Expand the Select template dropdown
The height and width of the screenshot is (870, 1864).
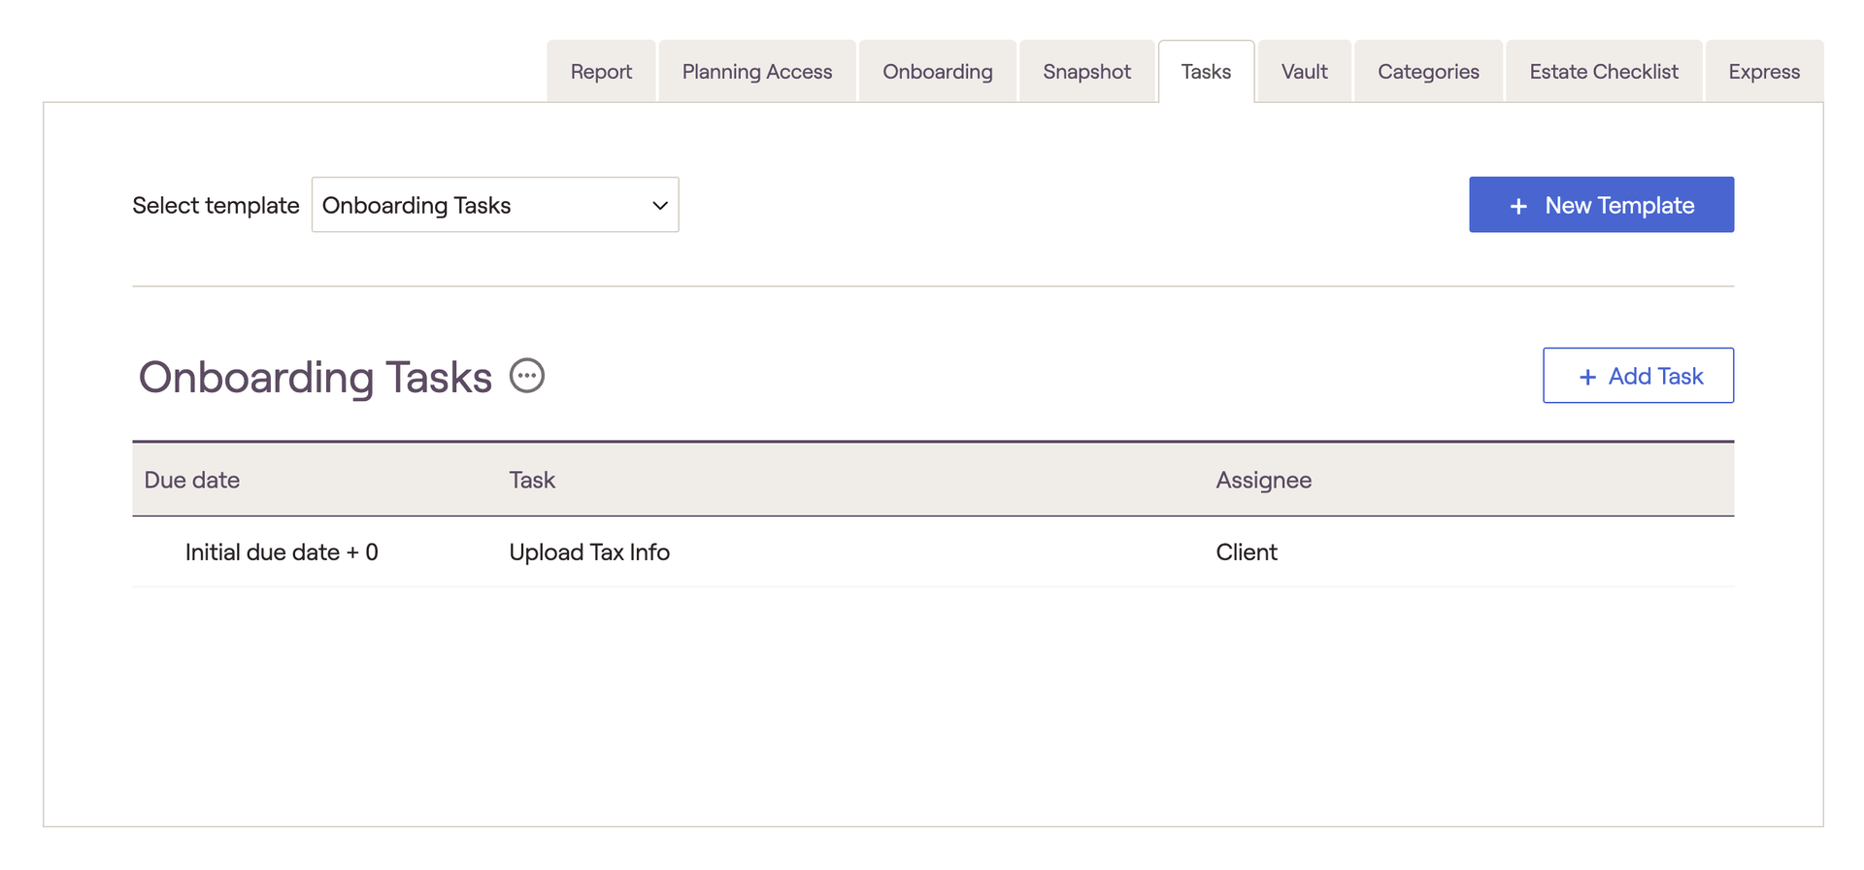click(x=494, y=205)
